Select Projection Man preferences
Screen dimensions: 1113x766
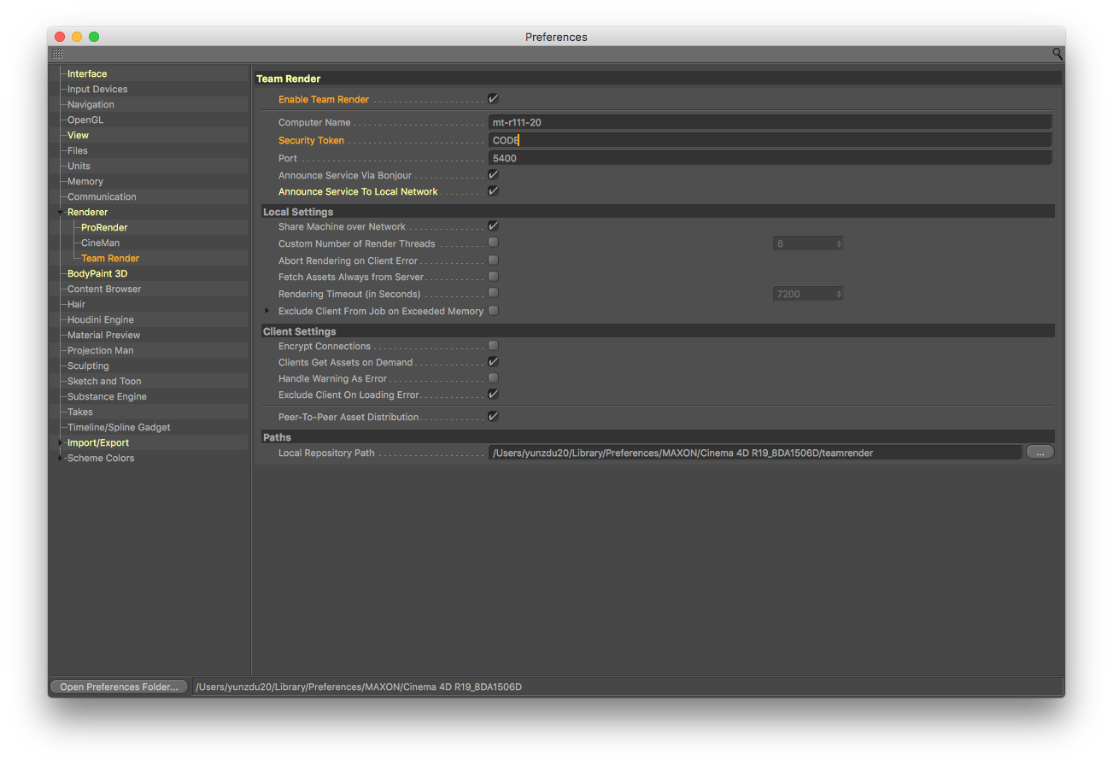(100, 350)
